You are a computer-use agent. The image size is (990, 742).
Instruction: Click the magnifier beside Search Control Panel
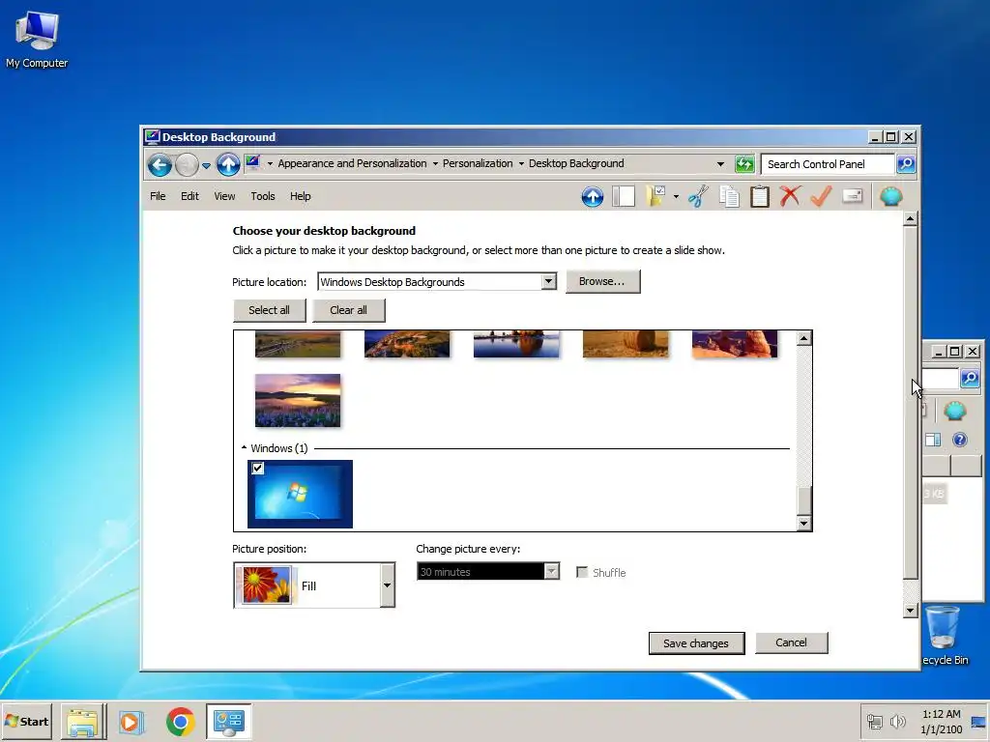coord(906,164)
